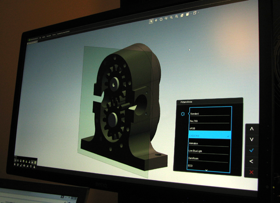Select DarkRoom picture mode
280x203 pixels.
click(x=209, y=158)
